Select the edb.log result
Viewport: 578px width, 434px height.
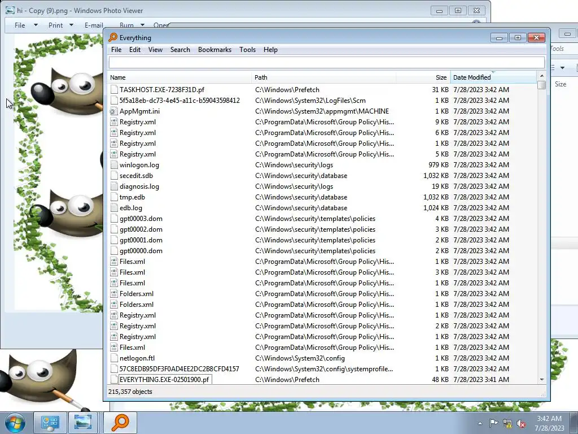131,208
